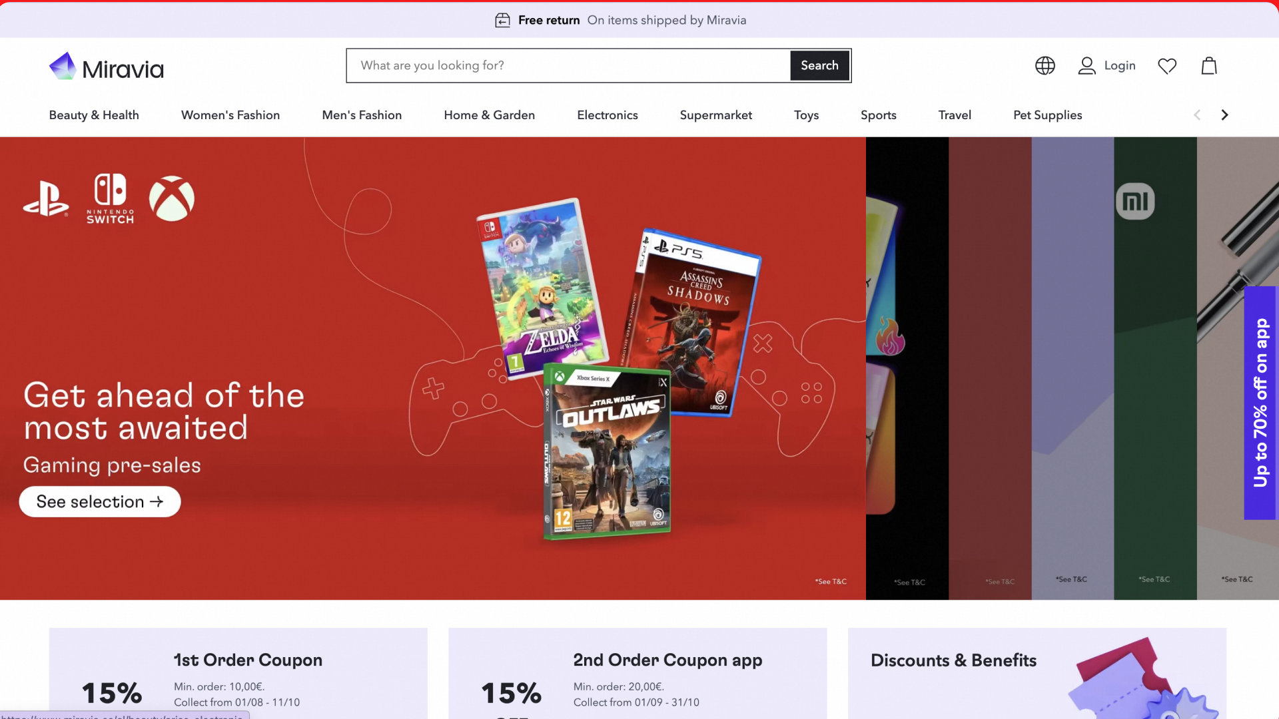Select the grey pen banner panel
Viewport: 1279px width, 719px height.
(x=1238, y=368)
